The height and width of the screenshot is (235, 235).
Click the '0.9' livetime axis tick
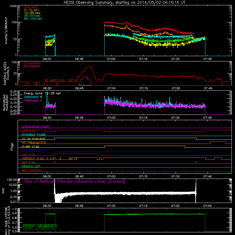click(14, 213)
